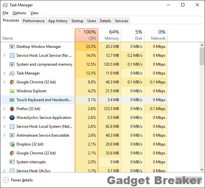Click the Touch Keyboard and Handwriting icon
The height and width of the screenshot is (188, 205).
point(12,100)
